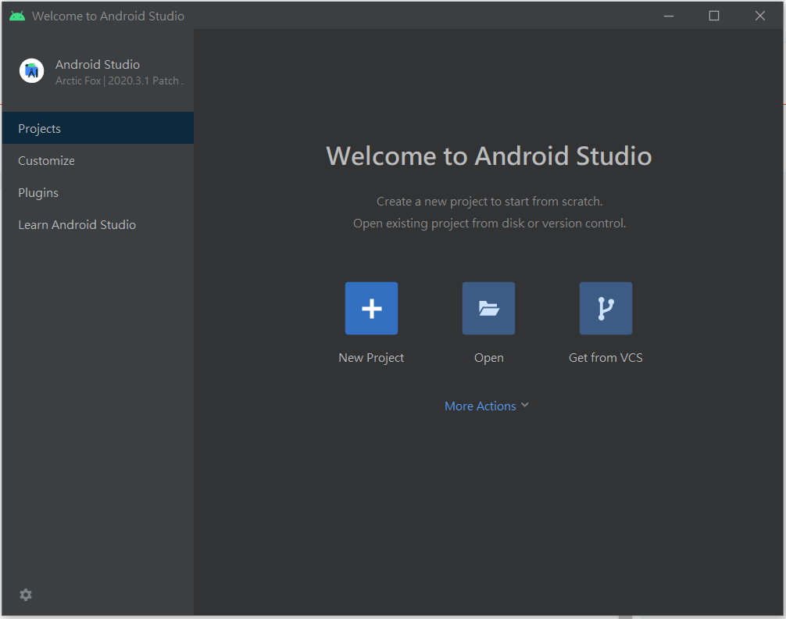Click the Get from VCS label
The width and height of the screenshot is (786, 619).
coord(606,358)
